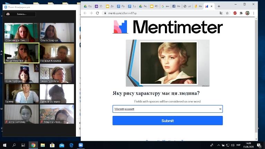The width and height of the screenshot is (265, 149).
Task: Go back in Chrome browser
Action: [x=85, y=13]
